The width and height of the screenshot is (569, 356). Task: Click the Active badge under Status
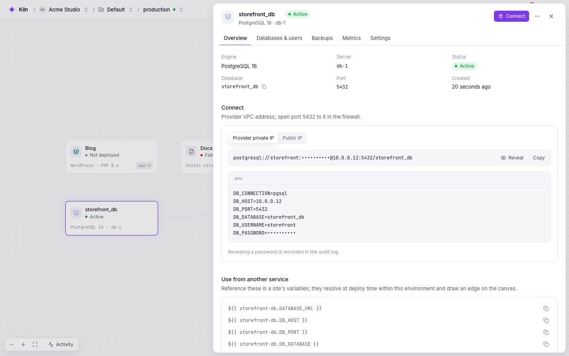(464, 66)
